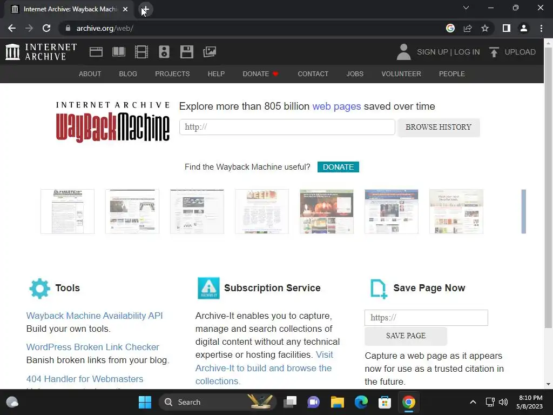Open the Software floppy disk icon

coord(186,52)
